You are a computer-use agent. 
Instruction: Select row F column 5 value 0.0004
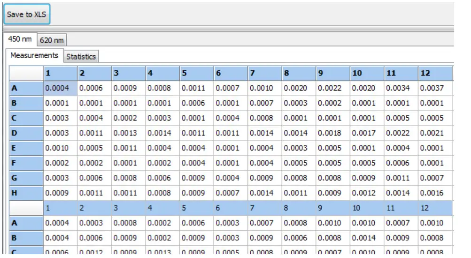[196, 163]
